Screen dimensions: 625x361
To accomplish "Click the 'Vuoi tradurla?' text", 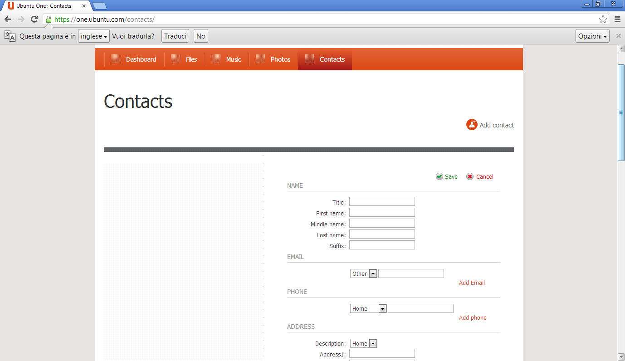I will coord(133,36).
